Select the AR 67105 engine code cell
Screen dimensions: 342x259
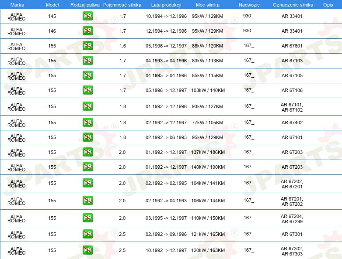click(x=292, y=75)
